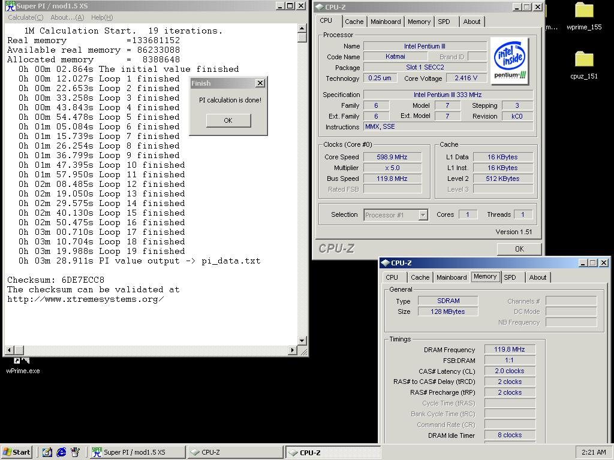Switch to Mainboard tab in upper CPU-Z window
The image size is (614, 460).
(x=386, y=22)
